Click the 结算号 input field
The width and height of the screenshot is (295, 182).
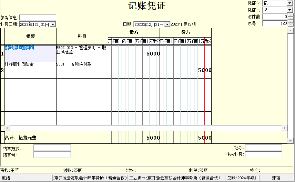point(52,154)
